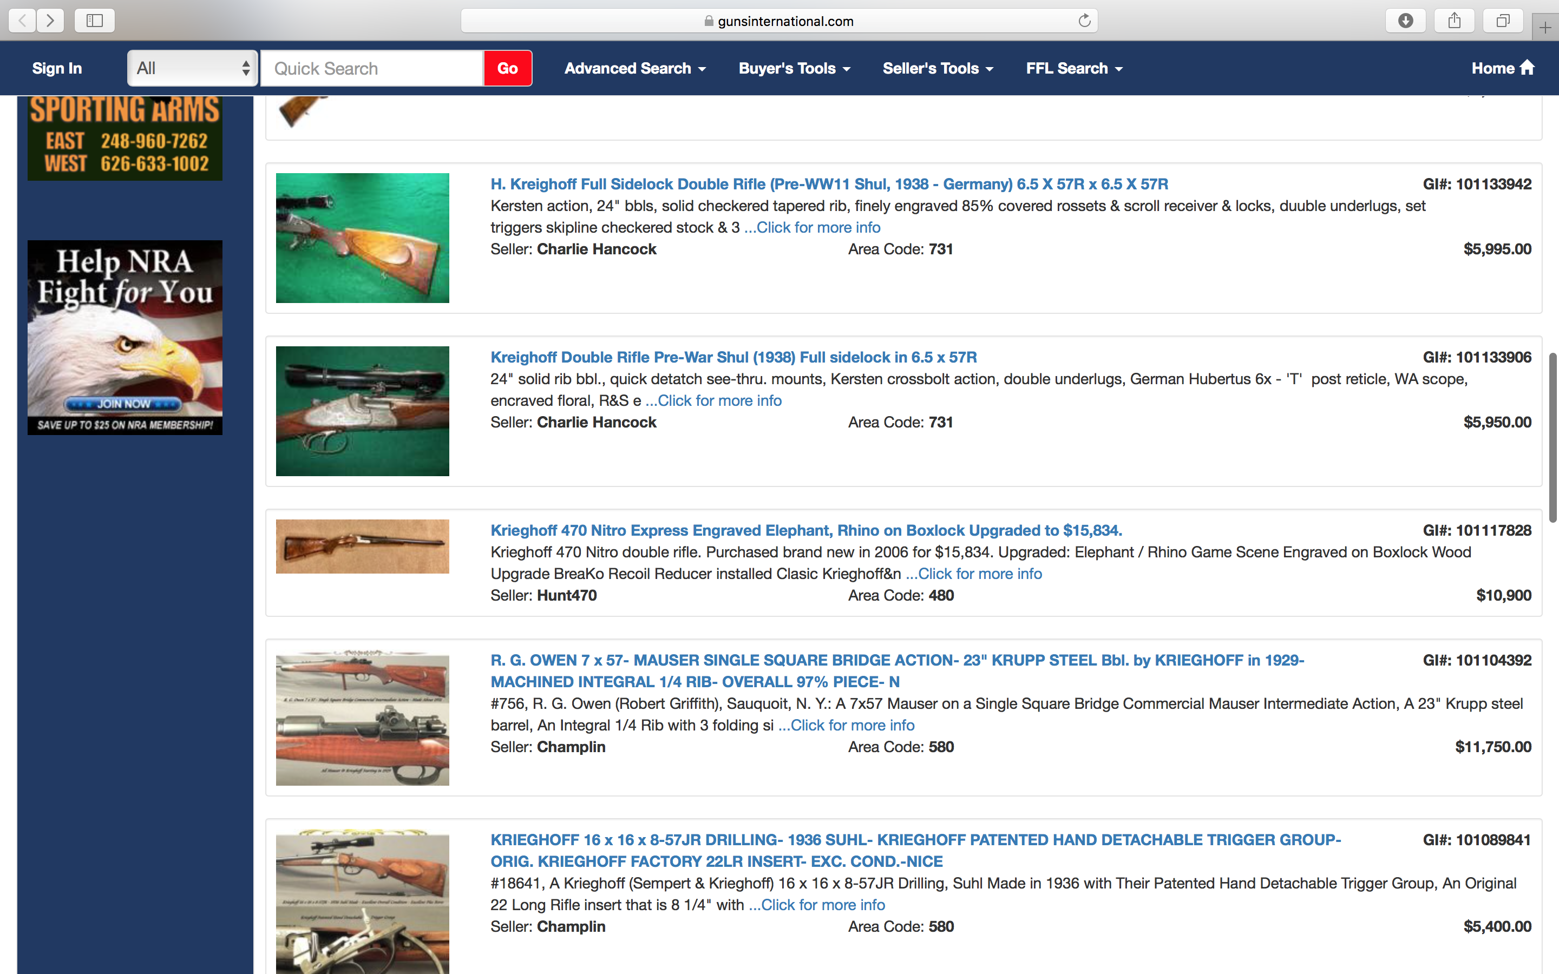Screen dimensions: 1559x974
Task: Expand the FFL Search menu
Action: coord(1074,68)
